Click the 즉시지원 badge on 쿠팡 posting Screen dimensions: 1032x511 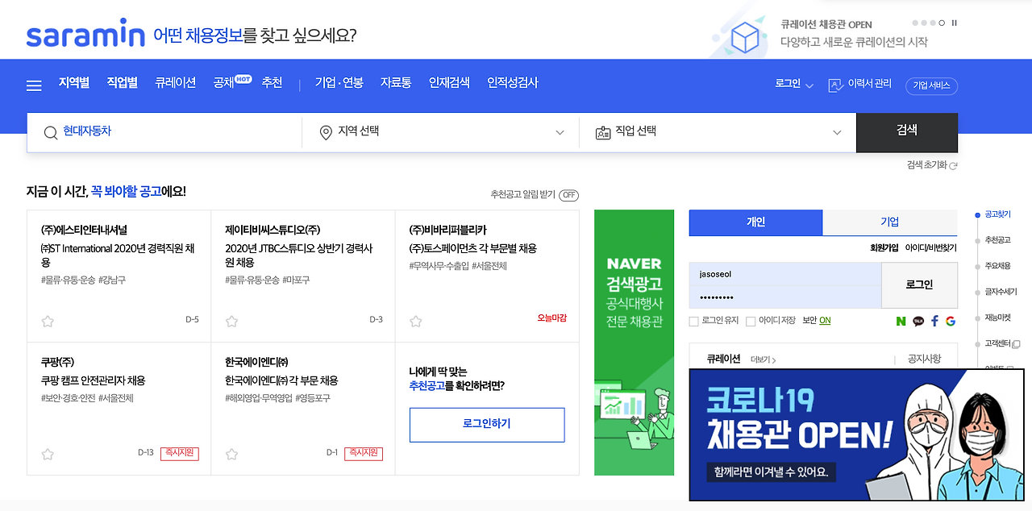(x=179, y=454)
